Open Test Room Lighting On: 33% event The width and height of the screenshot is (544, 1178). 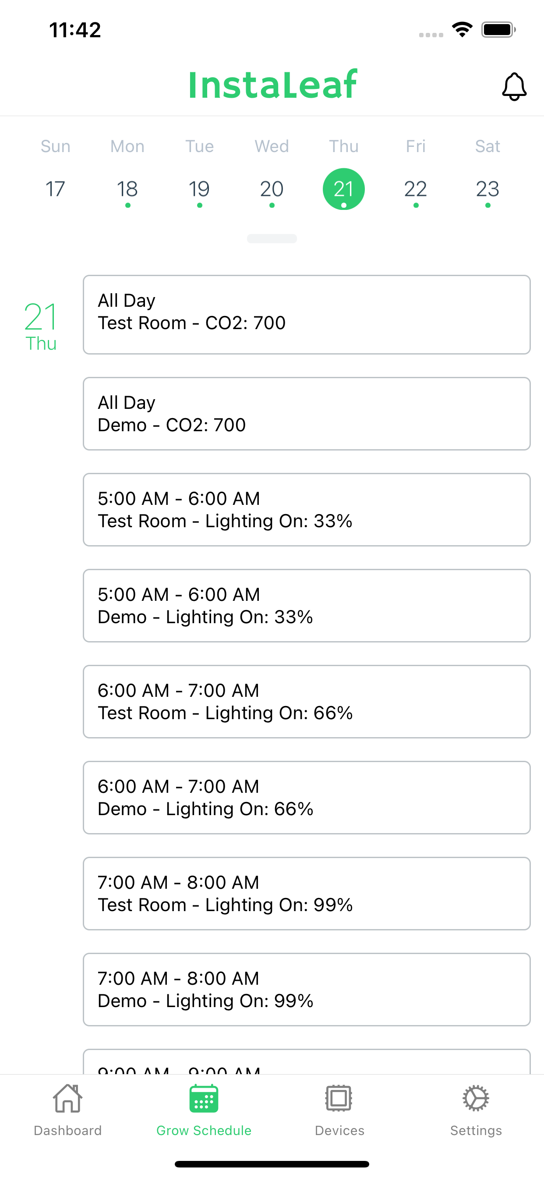(307, 510)
